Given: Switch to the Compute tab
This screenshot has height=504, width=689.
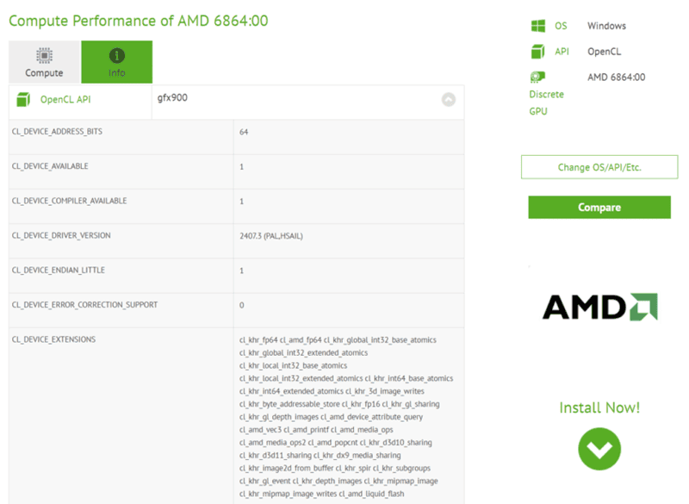Looking at the screenshot, I should 44,63.
